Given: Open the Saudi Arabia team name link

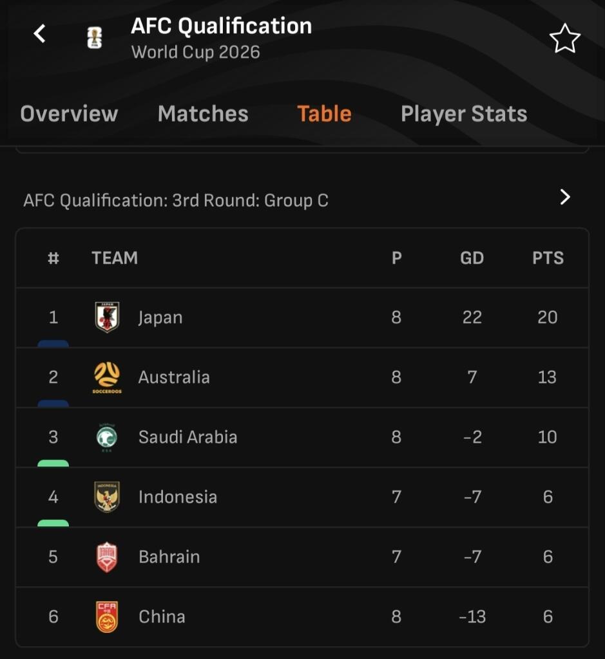Looking at the screenshot, I should pyautogui.click(x=187, y=437).
